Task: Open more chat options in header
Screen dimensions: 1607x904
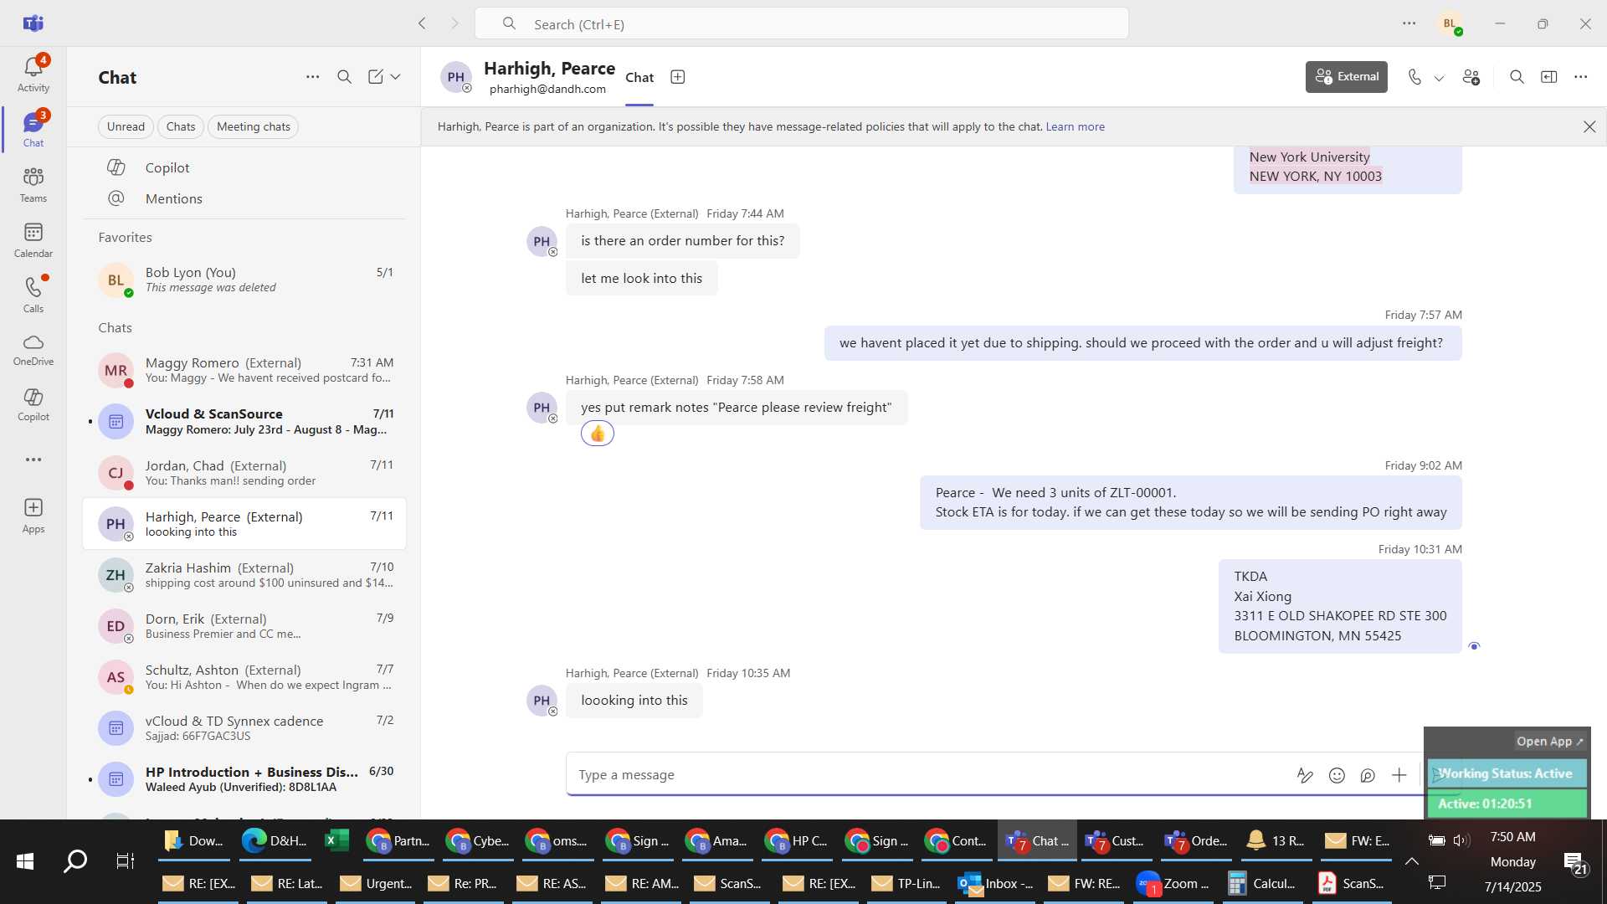Action: 1580,77
